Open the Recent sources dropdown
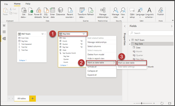 [x=70, y=13]
